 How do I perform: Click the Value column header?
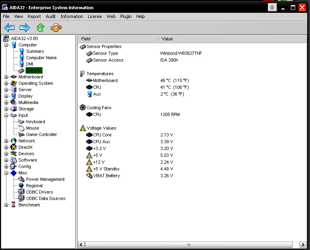tap(167, 39)
